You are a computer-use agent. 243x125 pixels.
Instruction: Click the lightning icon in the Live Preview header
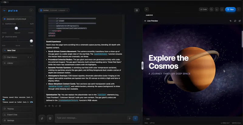[x=231, y=21]
